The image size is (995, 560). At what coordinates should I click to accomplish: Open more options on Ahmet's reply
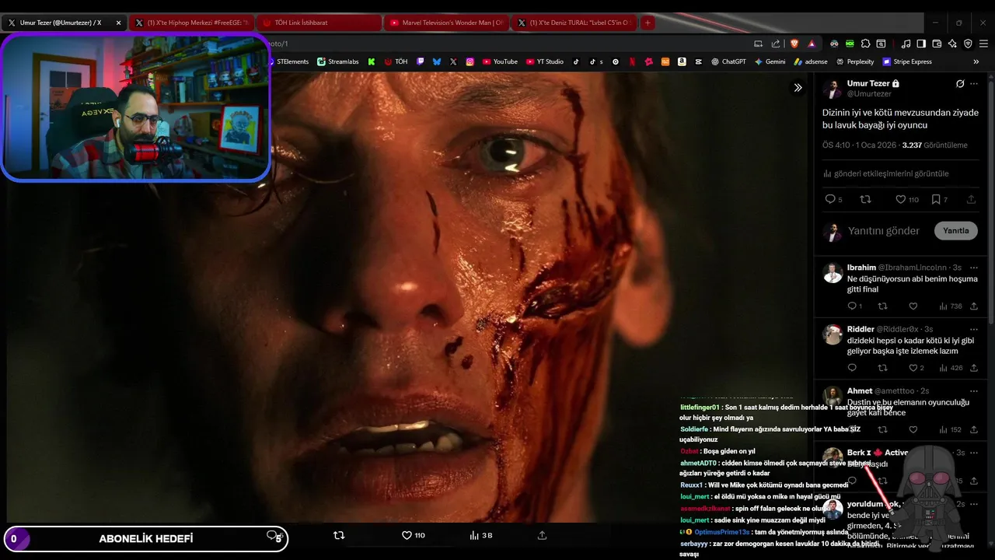pyautogui.click(x=974, y=390)
